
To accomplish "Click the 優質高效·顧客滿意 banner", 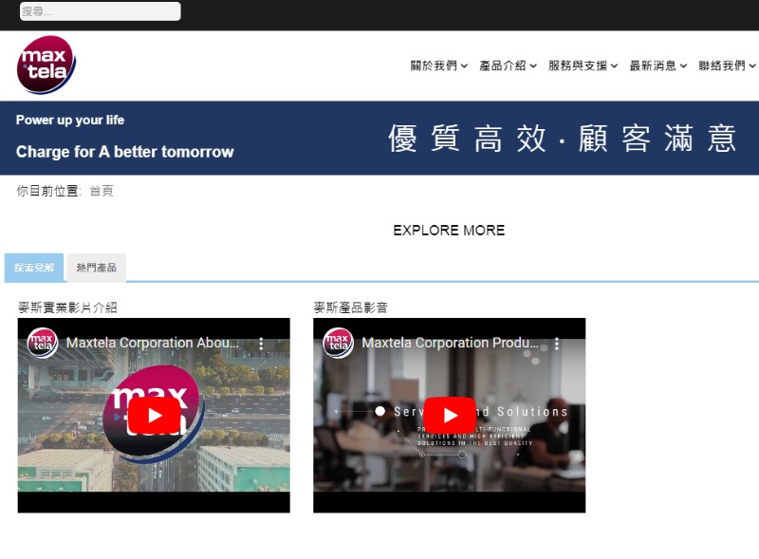I will point(563,139).
